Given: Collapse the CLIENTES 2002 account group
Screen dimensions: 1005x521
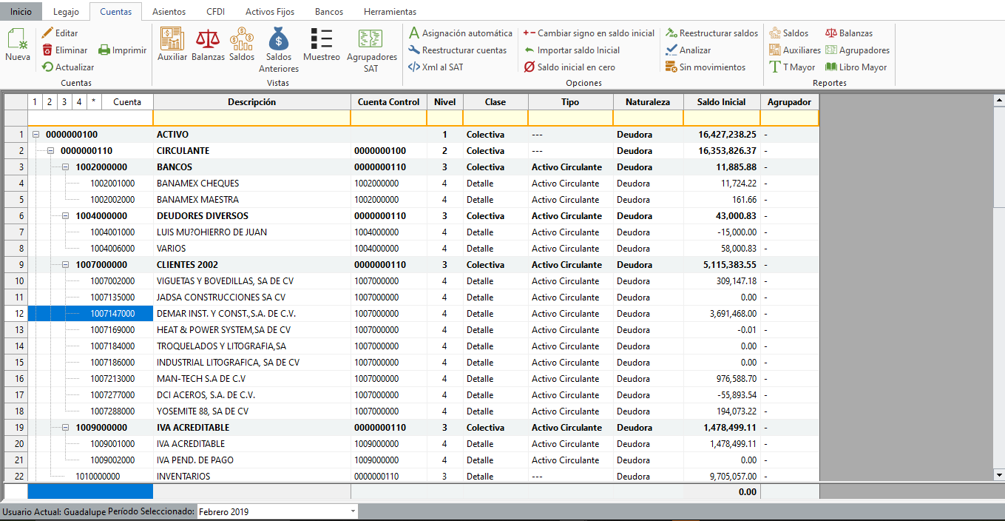Looking at the screenshot, I should click(65, 265).
